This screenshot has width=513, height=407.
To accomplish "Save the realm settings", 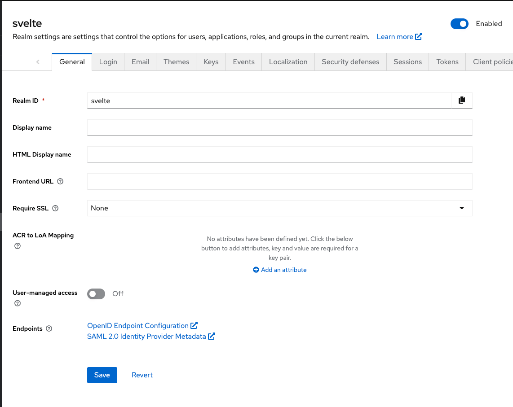I will [102, 375].
